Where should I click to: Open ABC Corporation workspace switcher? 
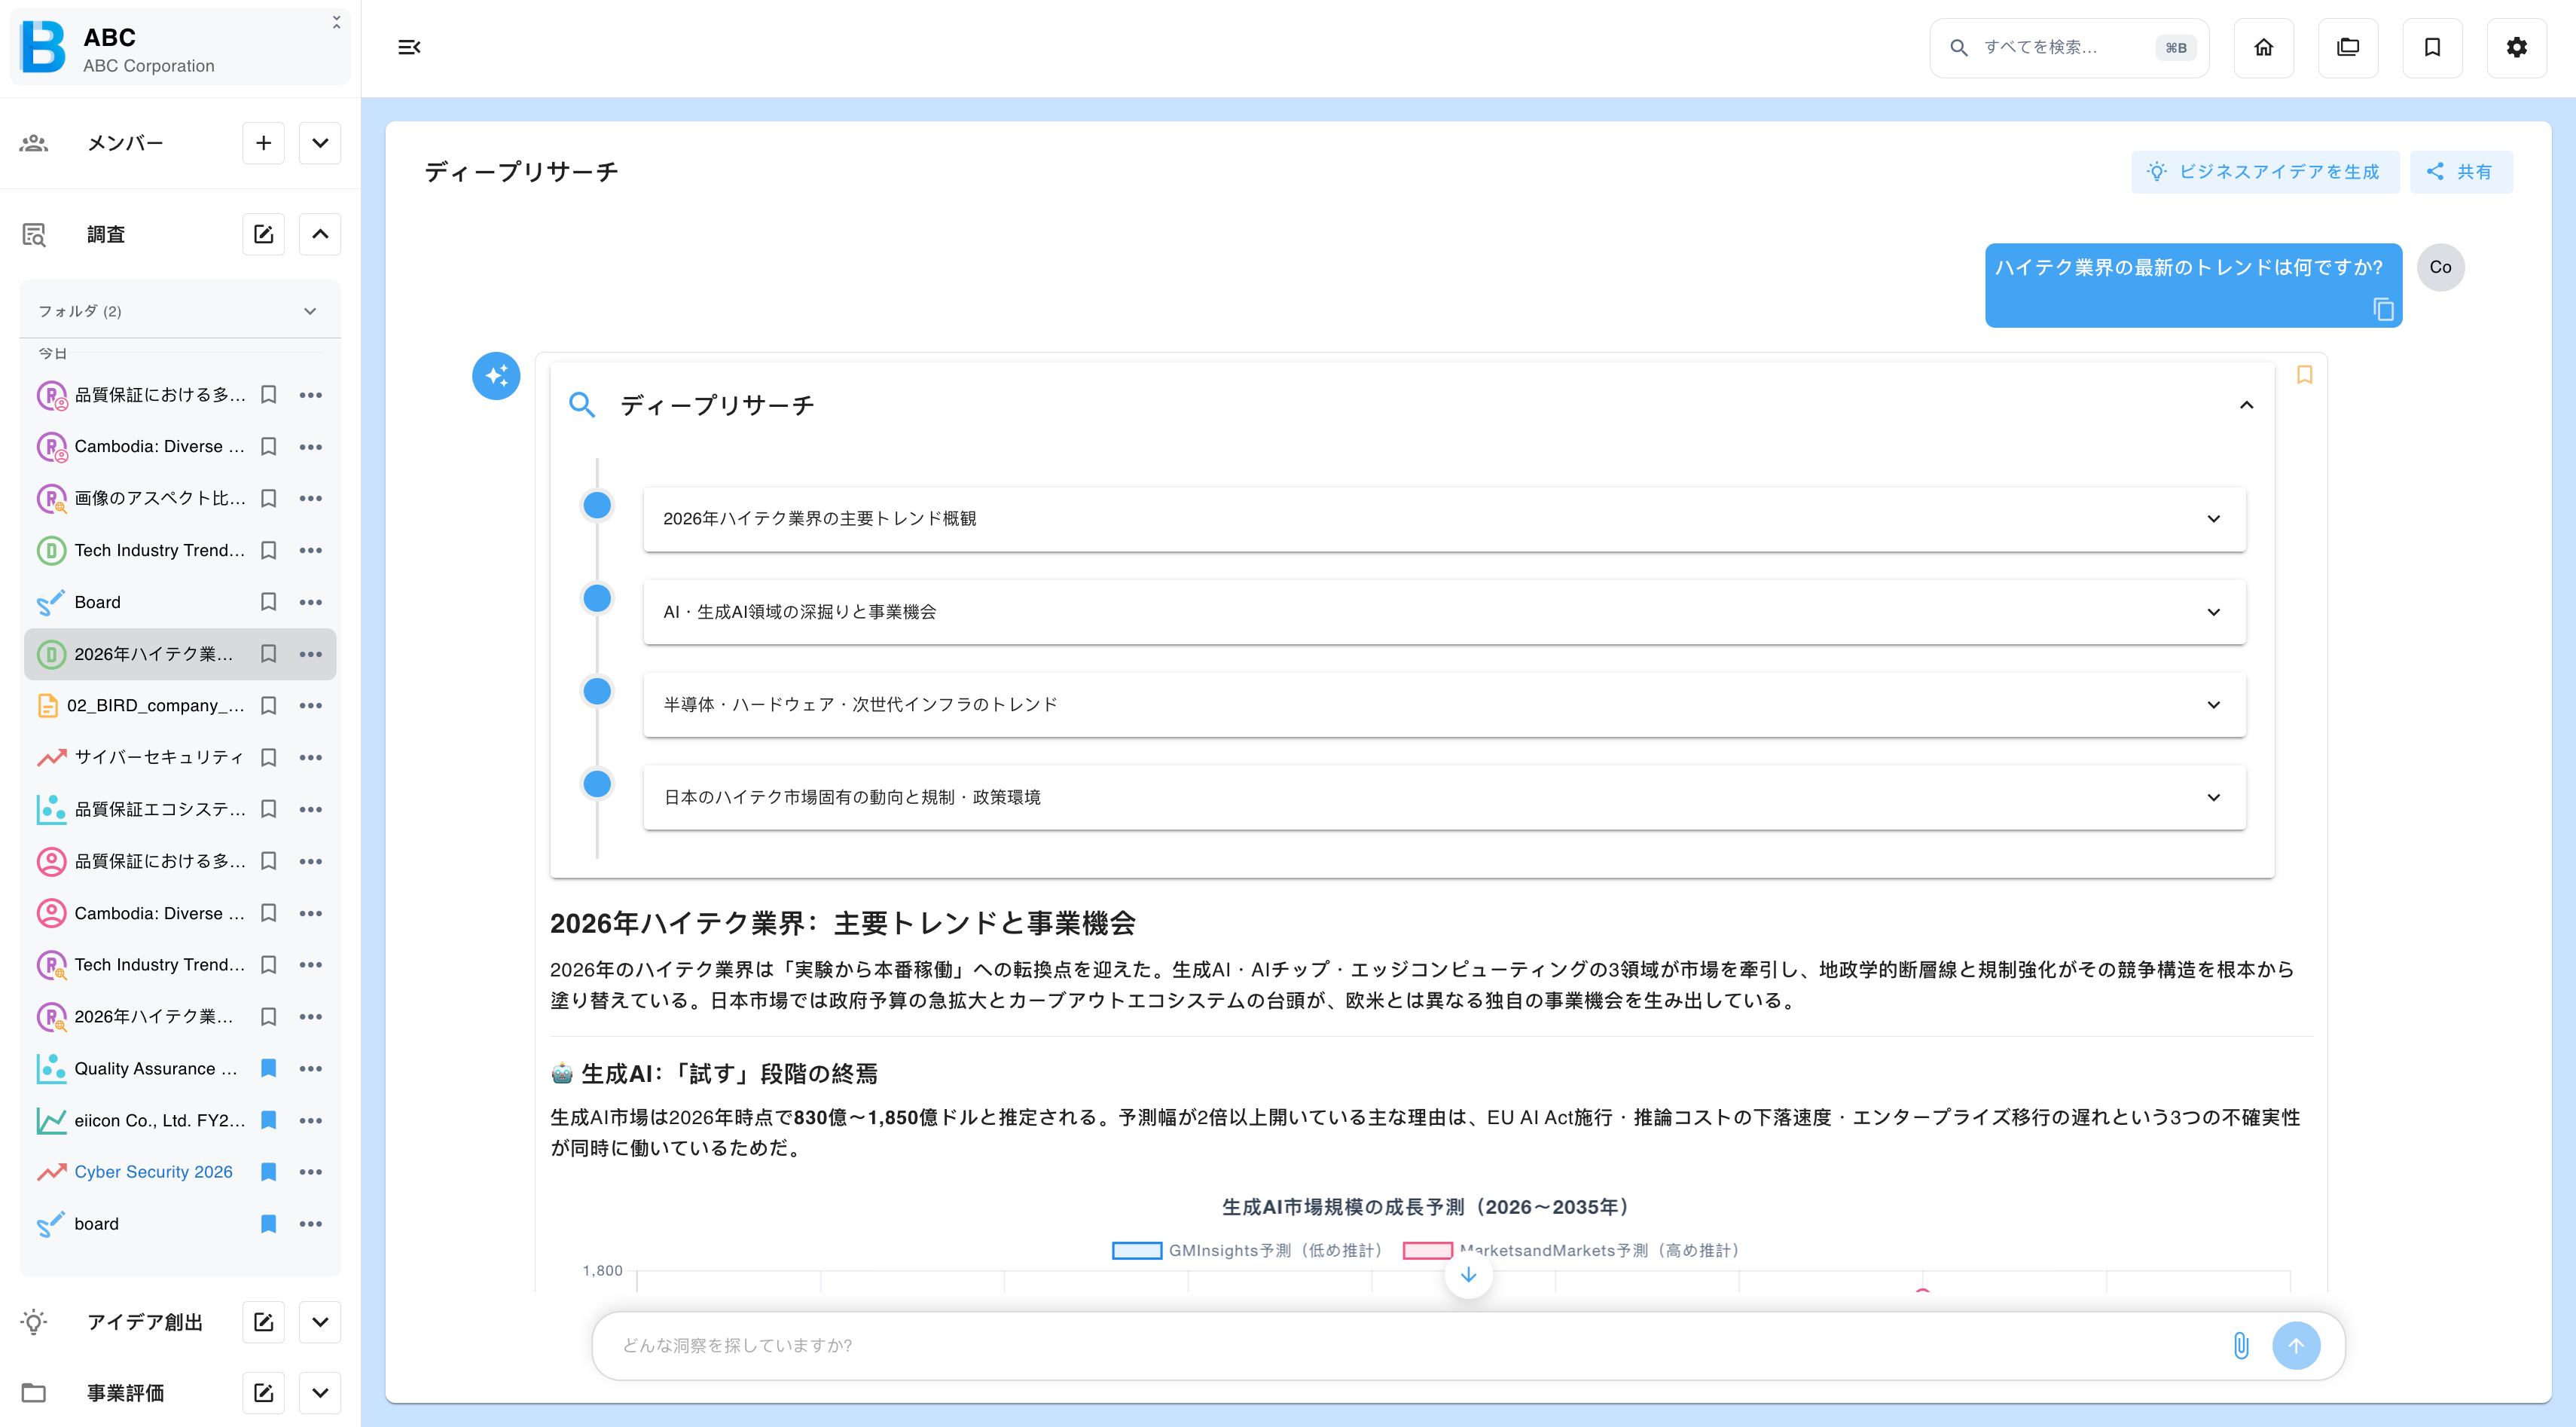(x=180, y=47)
